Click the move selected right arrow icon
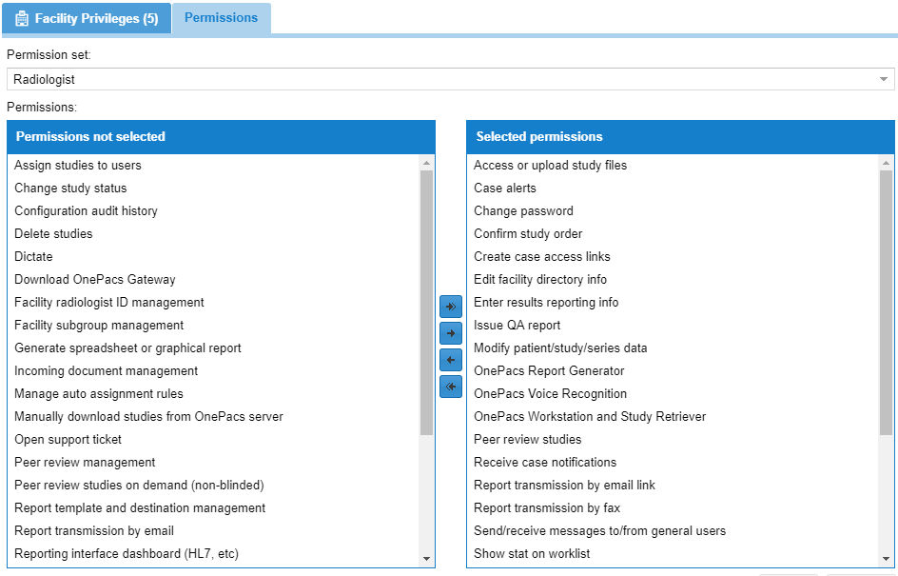Viewport: 898px width, 576px height. pyautogui.click(x=451, y=333)
